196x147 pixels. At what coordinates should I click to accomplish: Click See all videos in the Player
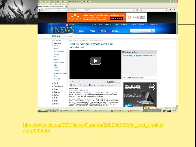[135, 78]
